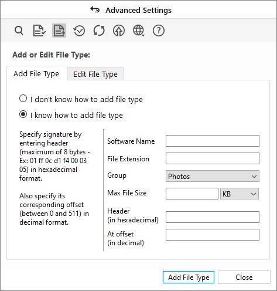Click the circular refresh arrows icon
277x291 pixels.
(99, 31)
